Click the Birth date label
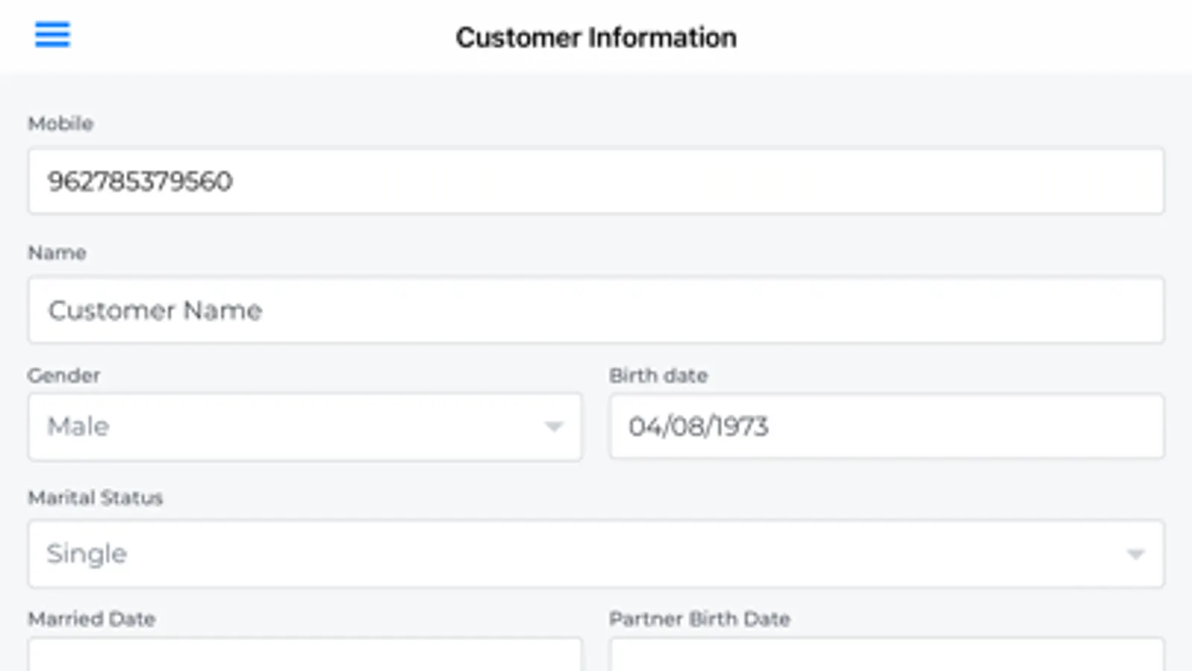Viewport: 1192px width, 671px height. point(658,375)
